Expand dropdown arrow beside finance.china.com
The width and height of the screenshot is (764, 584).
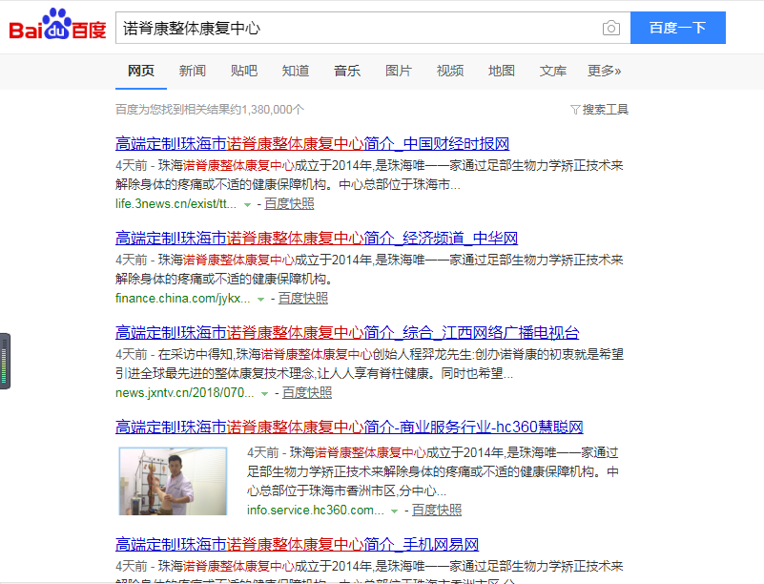point(261,300)
